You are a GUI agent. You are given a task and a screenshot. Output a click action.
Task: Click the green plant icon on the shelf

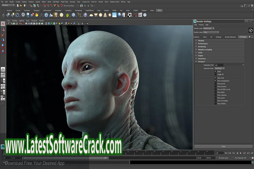click(67, 15)
